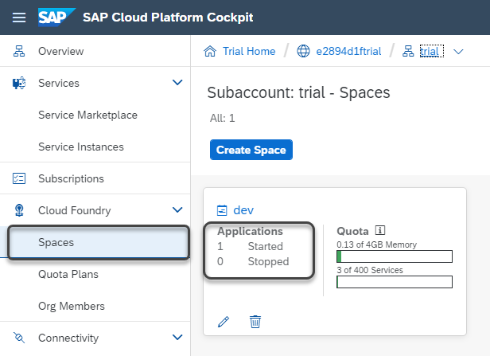Image resolution: width=490 pixels, height=356 pixels.
Task: Click the Cloud Foundry navigation label
Action: (x=75, y=210)
